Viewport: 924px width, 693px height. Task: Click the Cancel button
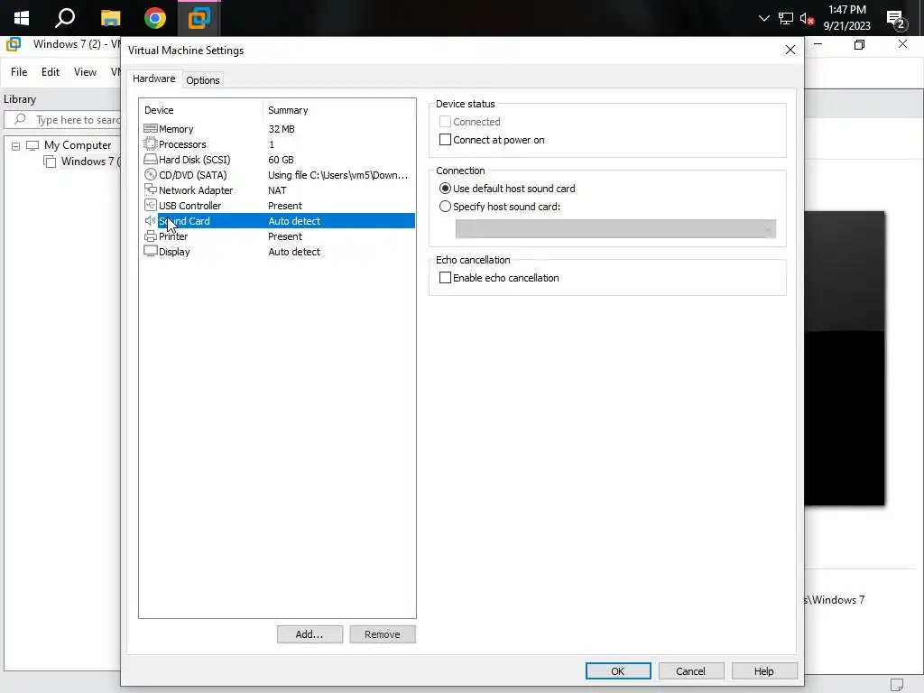pyautogui.click(x=690, y=671)
